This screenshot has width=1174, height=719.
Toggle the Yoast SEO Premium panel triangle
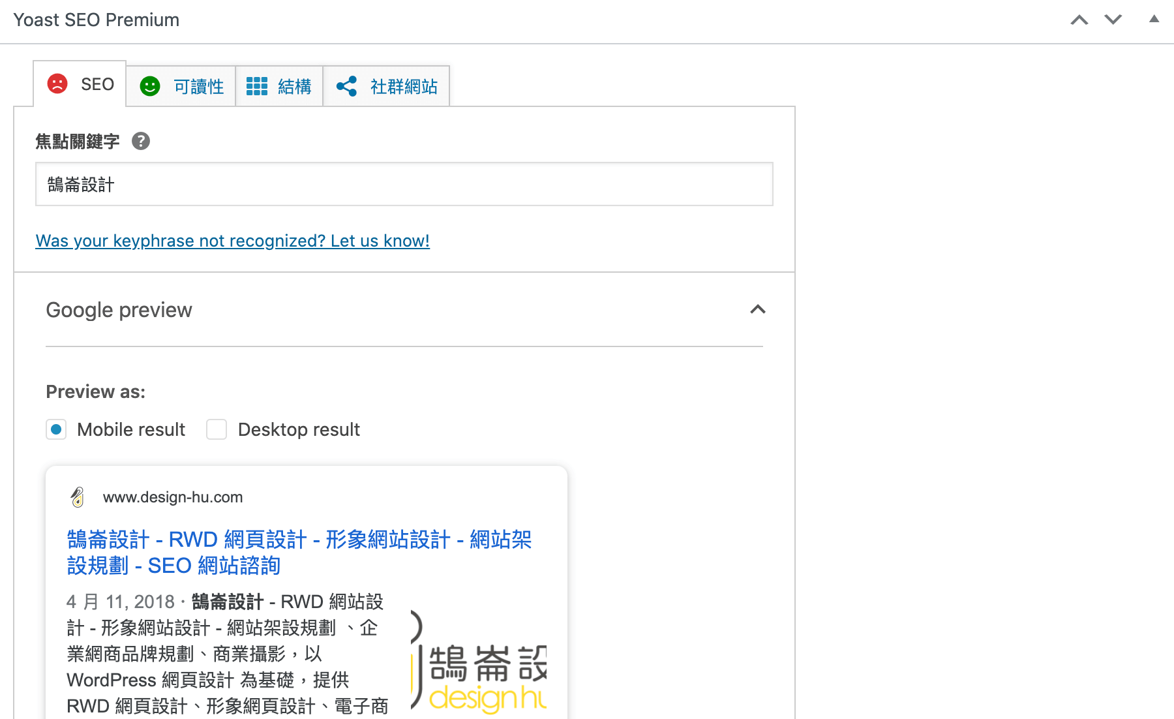click(x=1154, y=19)
